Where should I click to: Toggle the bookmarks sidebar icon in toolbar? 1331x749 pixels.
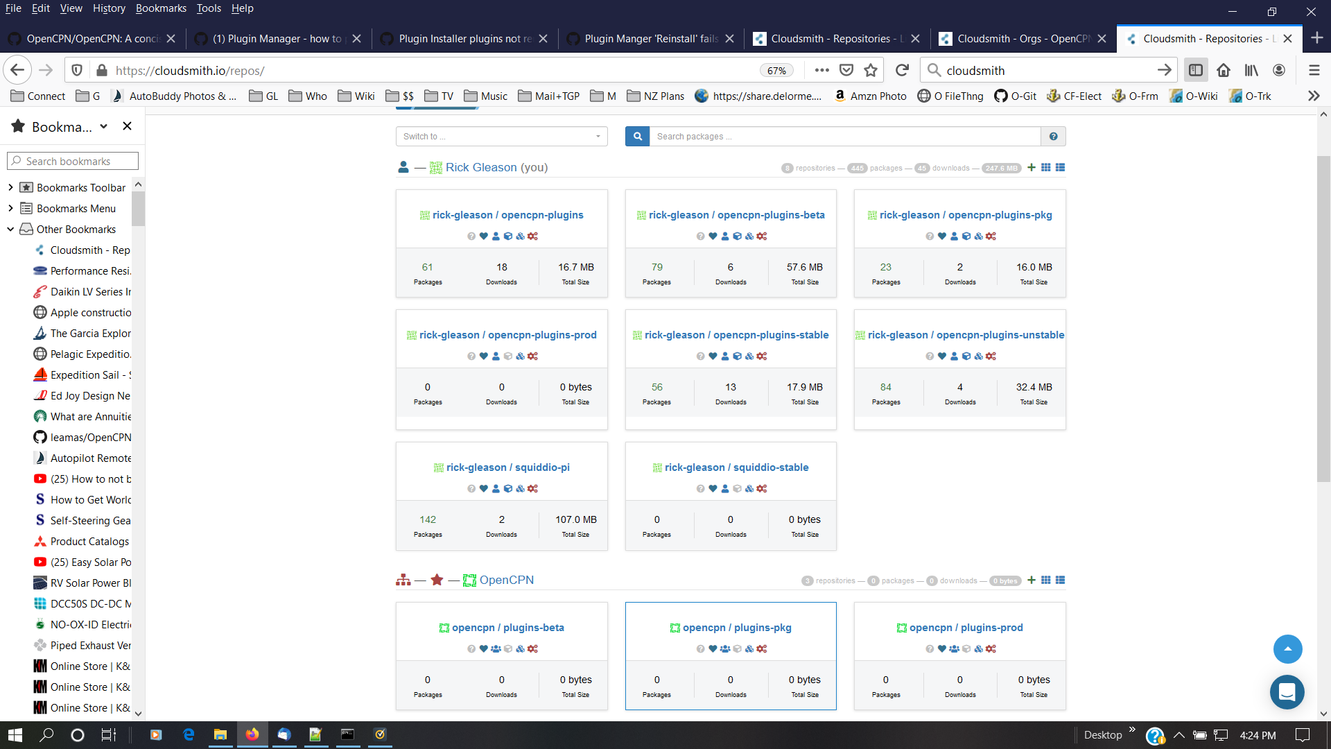1196,70
